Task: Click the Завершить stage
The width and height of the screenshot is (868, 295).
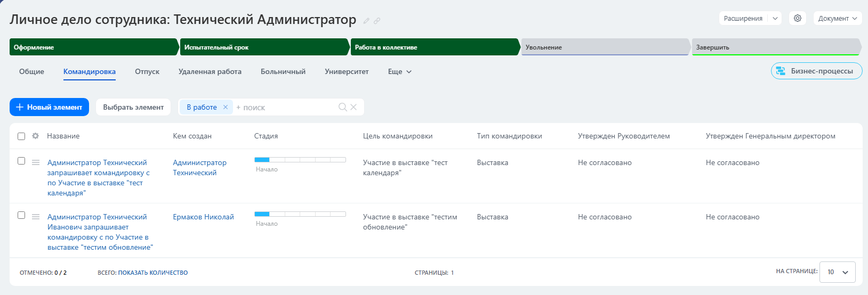Action: pyautogui.click(x=776, y=47)
